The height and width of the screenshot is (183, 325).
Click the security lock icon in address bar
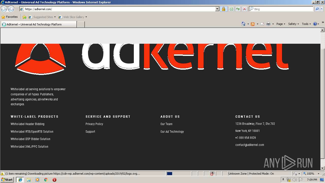(223, 9)
